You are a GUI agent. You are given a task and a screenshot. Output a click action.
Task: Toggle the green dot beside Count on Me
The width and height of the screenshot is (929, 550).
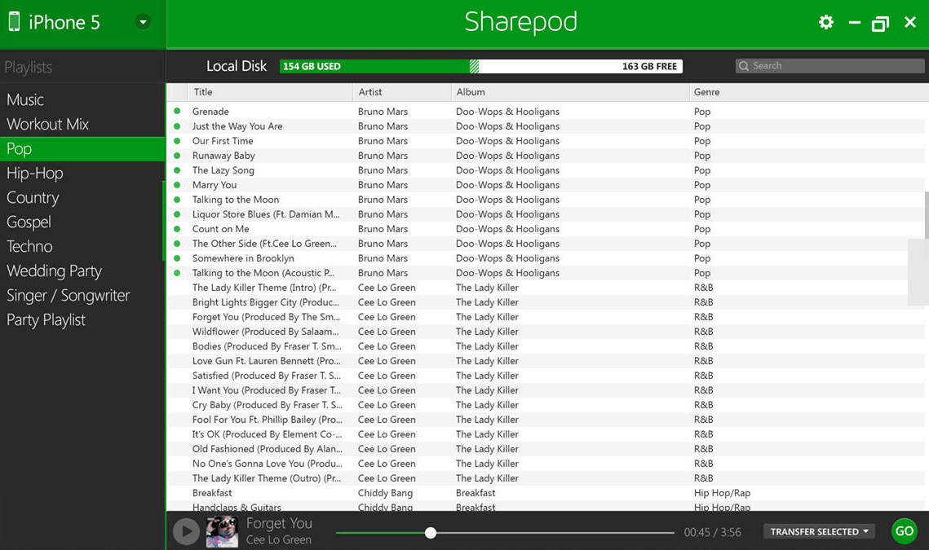pyautogui.click(x=176, y=228)
